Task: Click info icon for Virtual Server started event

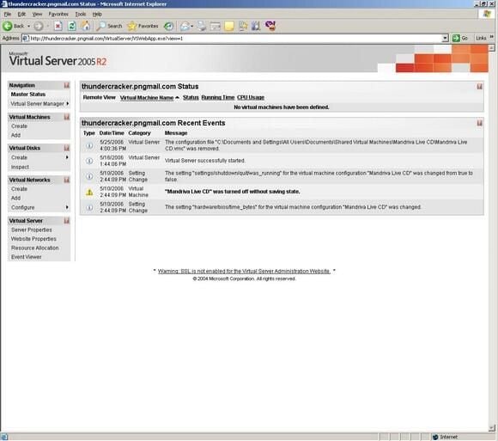Action: pyautogui.click(x=89, y=161)
